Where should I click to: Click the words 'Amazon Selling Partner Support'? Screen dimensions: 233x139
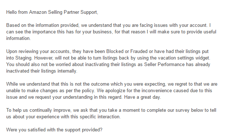[x=63, y=12]
